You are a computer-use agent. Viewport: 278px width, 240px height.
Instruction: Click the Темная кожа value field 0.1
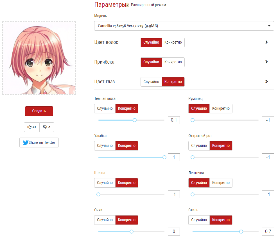tap(174, 120)
